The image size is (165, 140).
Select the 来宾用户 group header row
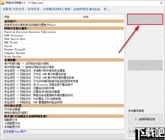click(64, 21)
